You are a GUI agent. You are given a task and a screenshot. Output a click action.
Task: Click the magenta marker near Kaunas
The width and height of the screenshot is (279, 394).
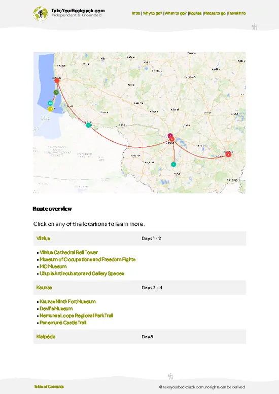click(170, 136)
